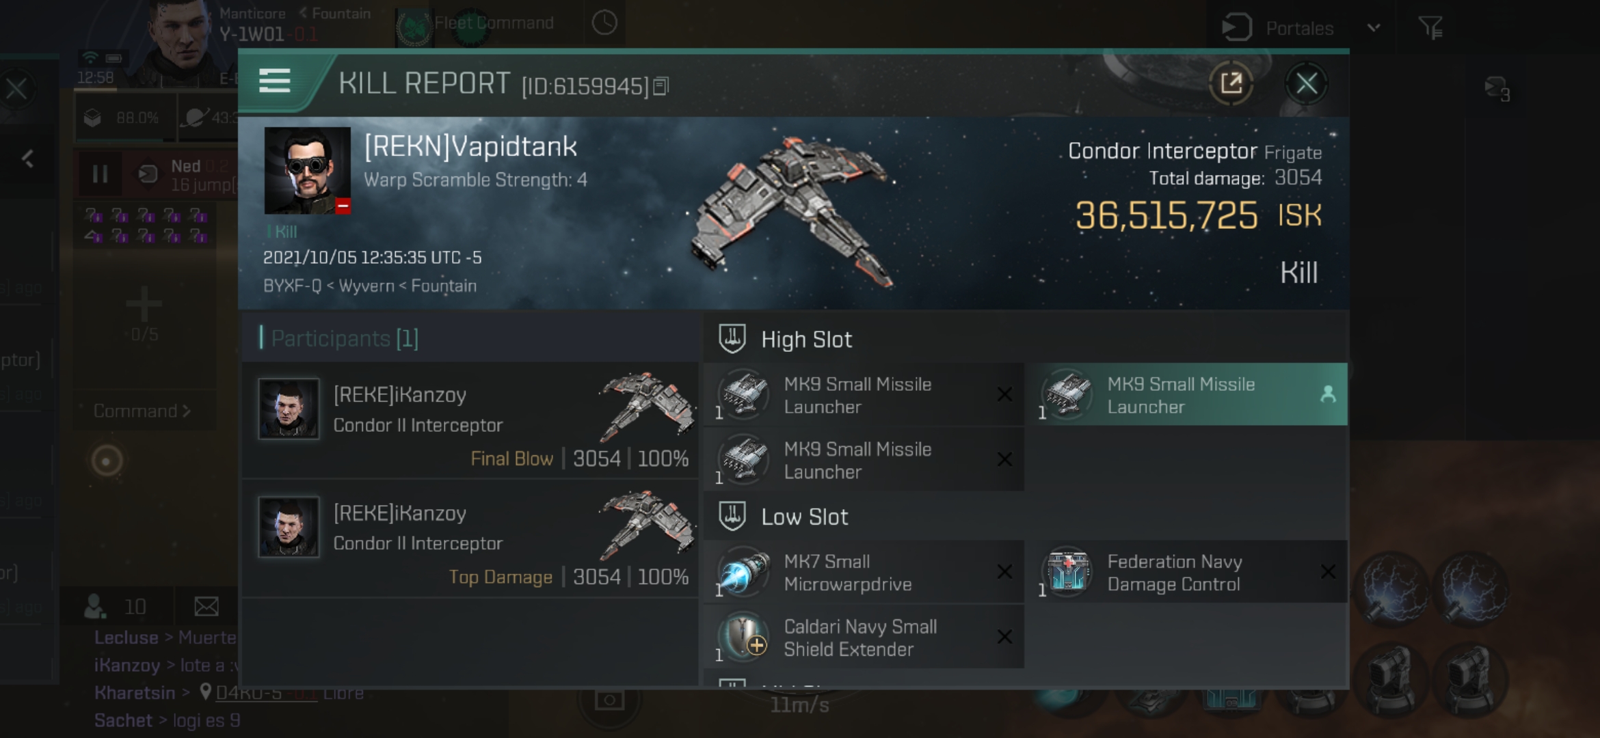Expand the Portales dropdown menu
The image size is (1600, 738).
(x=1368, y=27)
